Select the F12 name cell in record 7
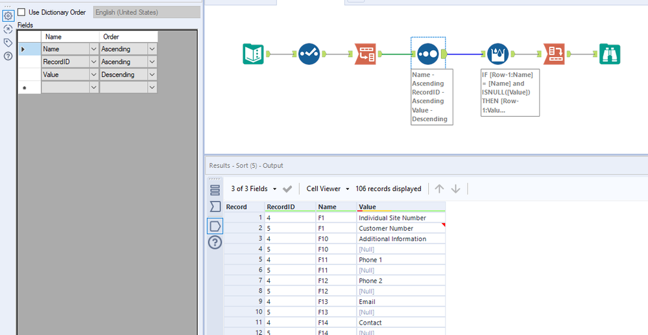The image size is (648, 335). click(336, 281)
